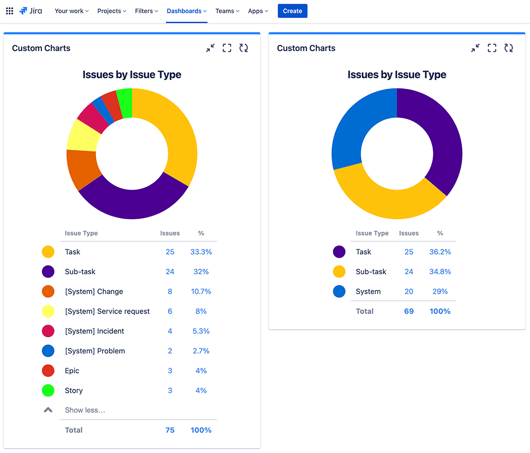Enter fullscreen on right Custom Charts gadget
The image size is (530, 453).
point(492,48)
